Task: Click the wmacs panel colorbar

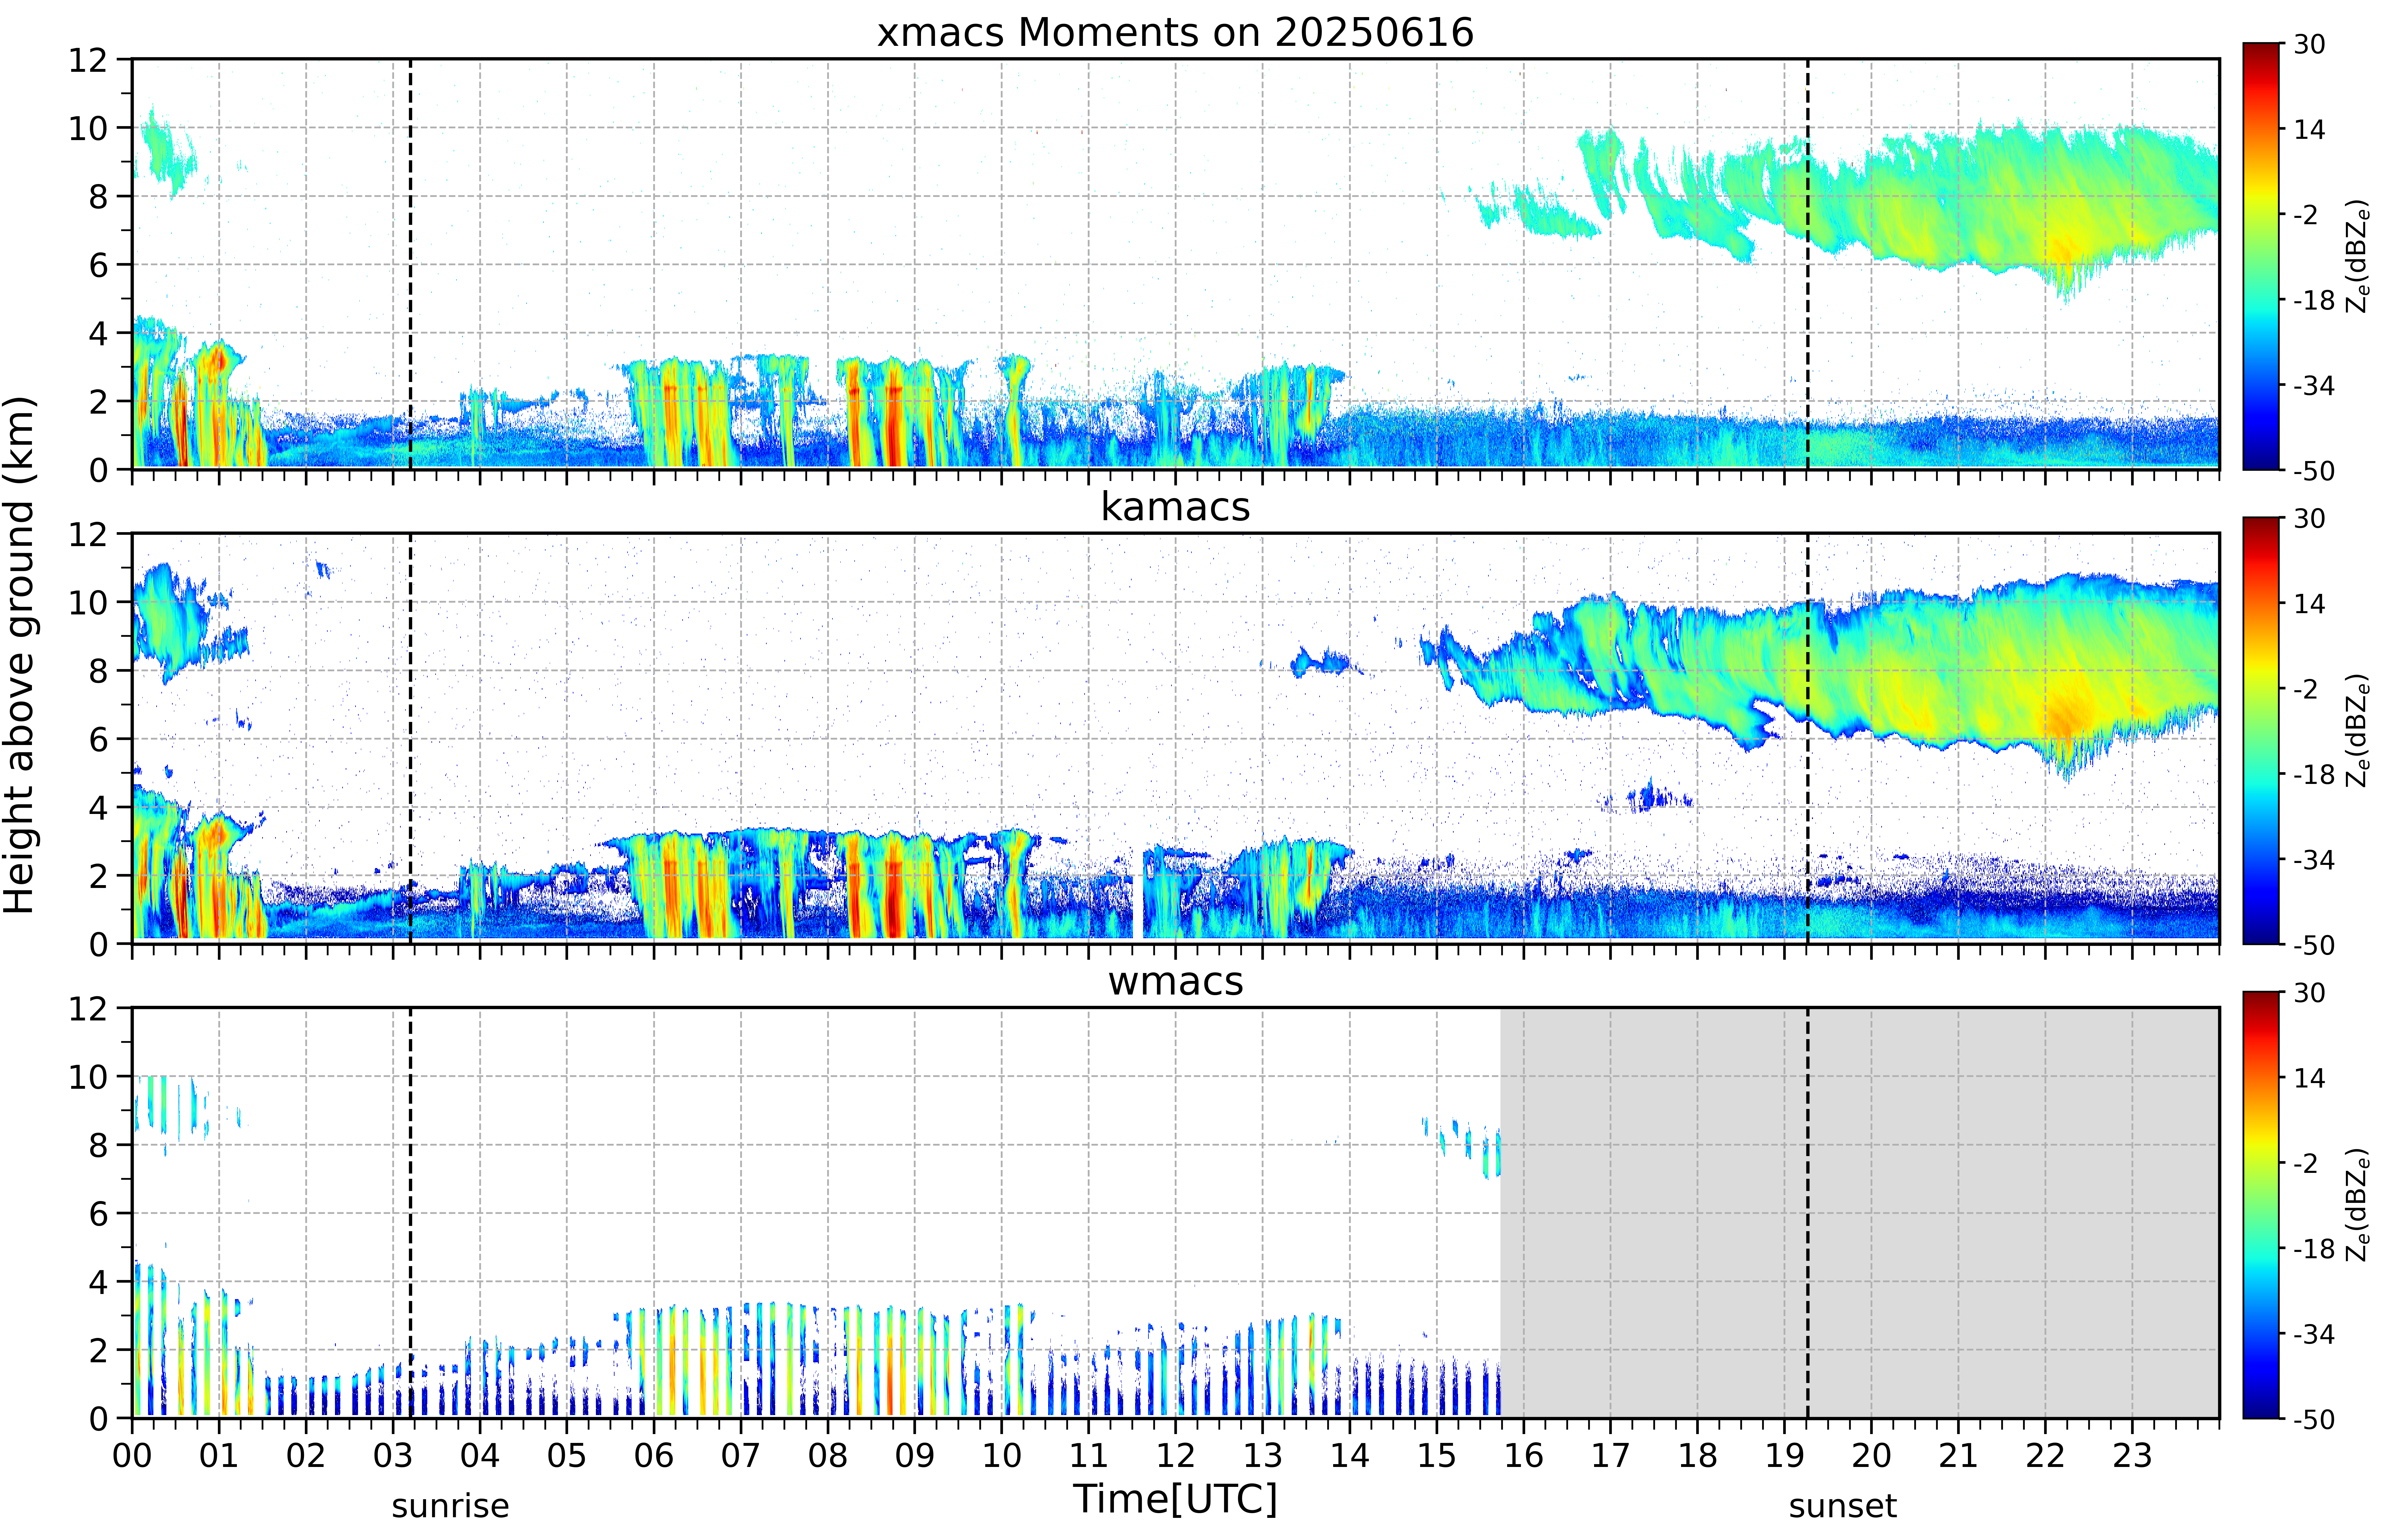Action: click(2261, 1205)
